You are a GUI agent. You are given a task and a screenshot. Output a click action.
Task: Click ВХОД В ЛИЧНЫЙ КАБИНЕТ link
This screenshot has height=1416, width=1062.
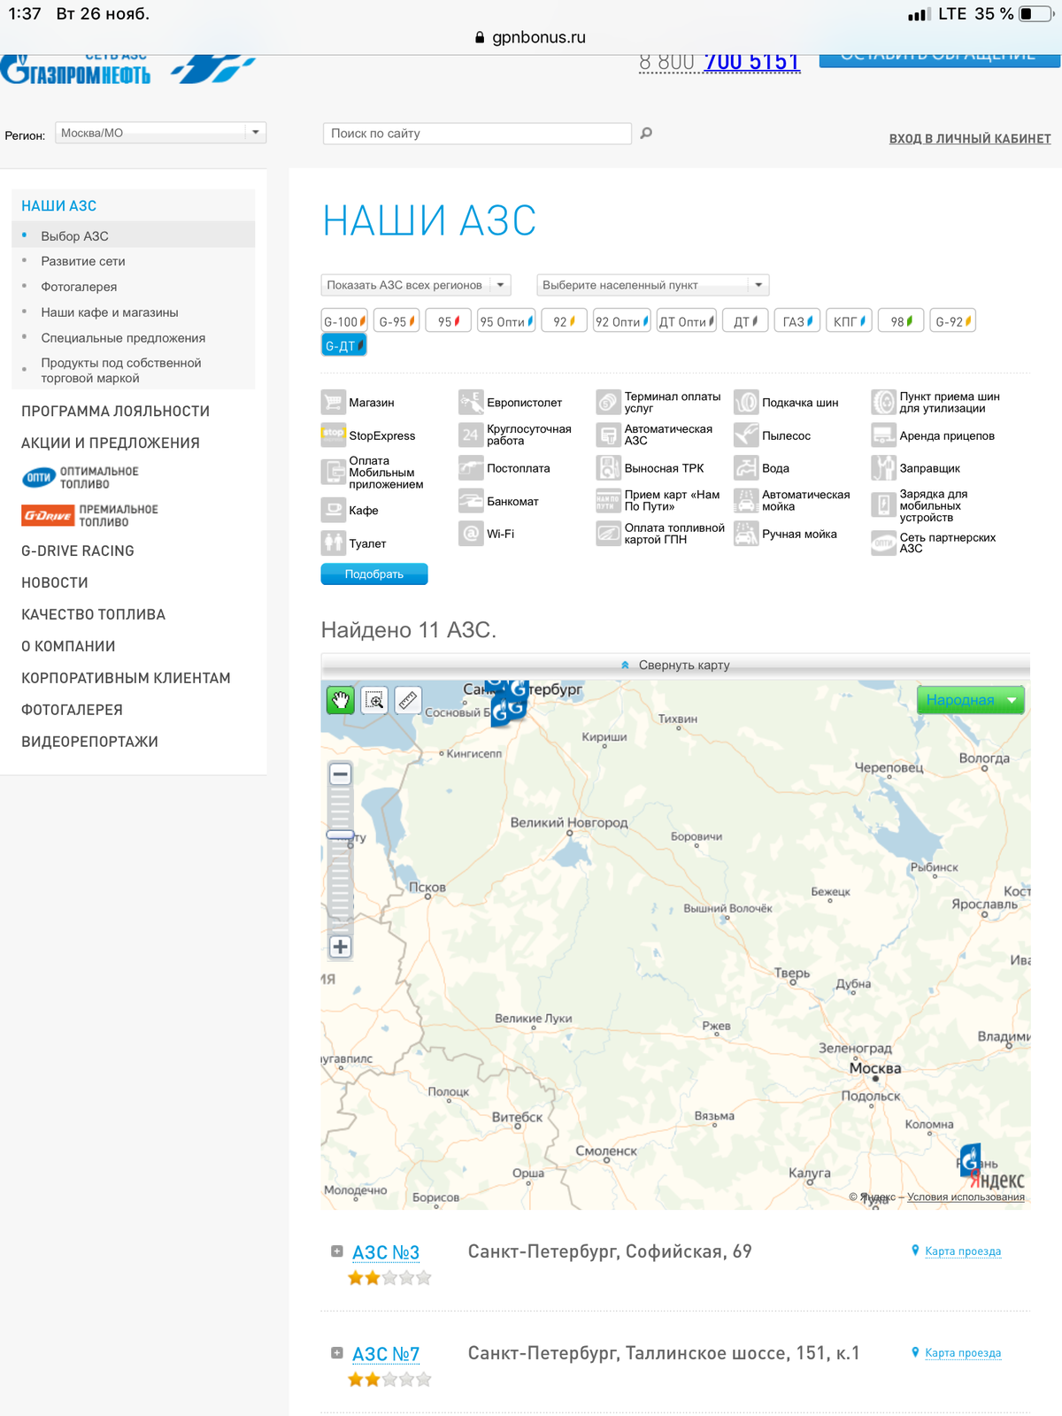[970, 139]
